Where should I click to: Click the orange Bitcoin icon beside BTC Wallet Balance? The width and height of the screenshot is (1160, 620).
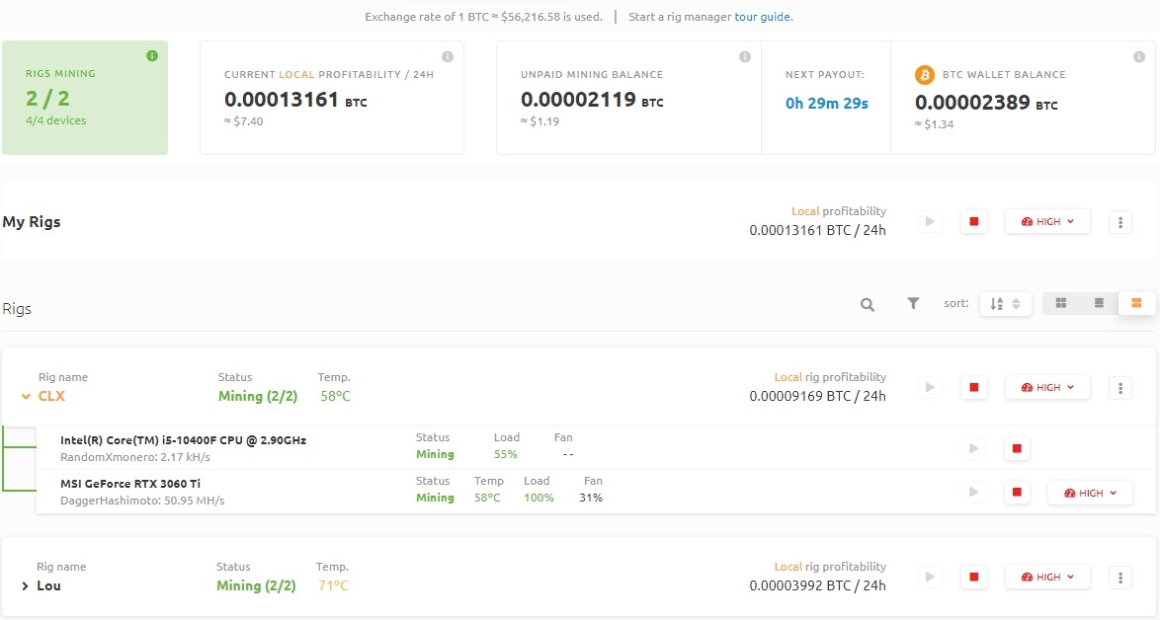[x=925, y=75]
